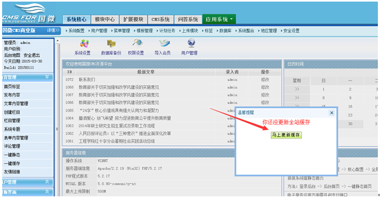Click the 详情>> link beside 国微CMS商业版
The height and width of the screenshot is (199, 380).
(x=53, y=31)
